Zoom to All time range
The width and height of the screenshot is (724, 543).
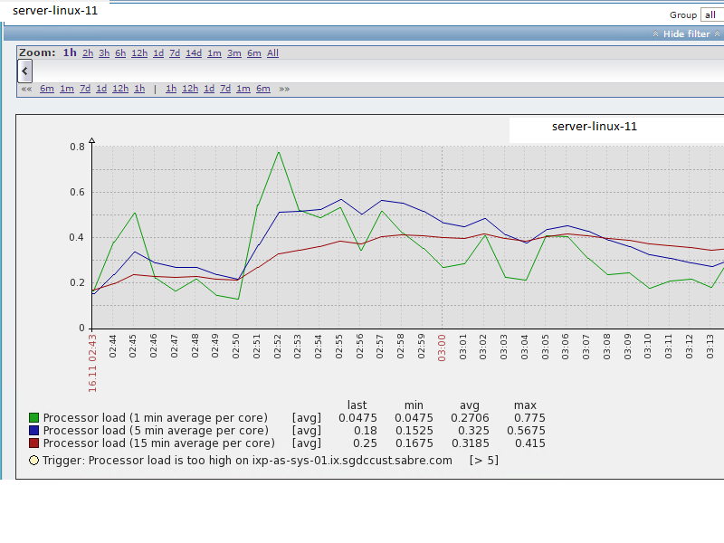coord(272,53)
